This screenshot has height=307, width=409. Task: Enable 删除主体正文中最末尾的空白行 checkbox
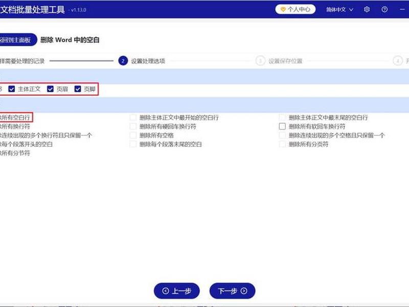(282, 118)
